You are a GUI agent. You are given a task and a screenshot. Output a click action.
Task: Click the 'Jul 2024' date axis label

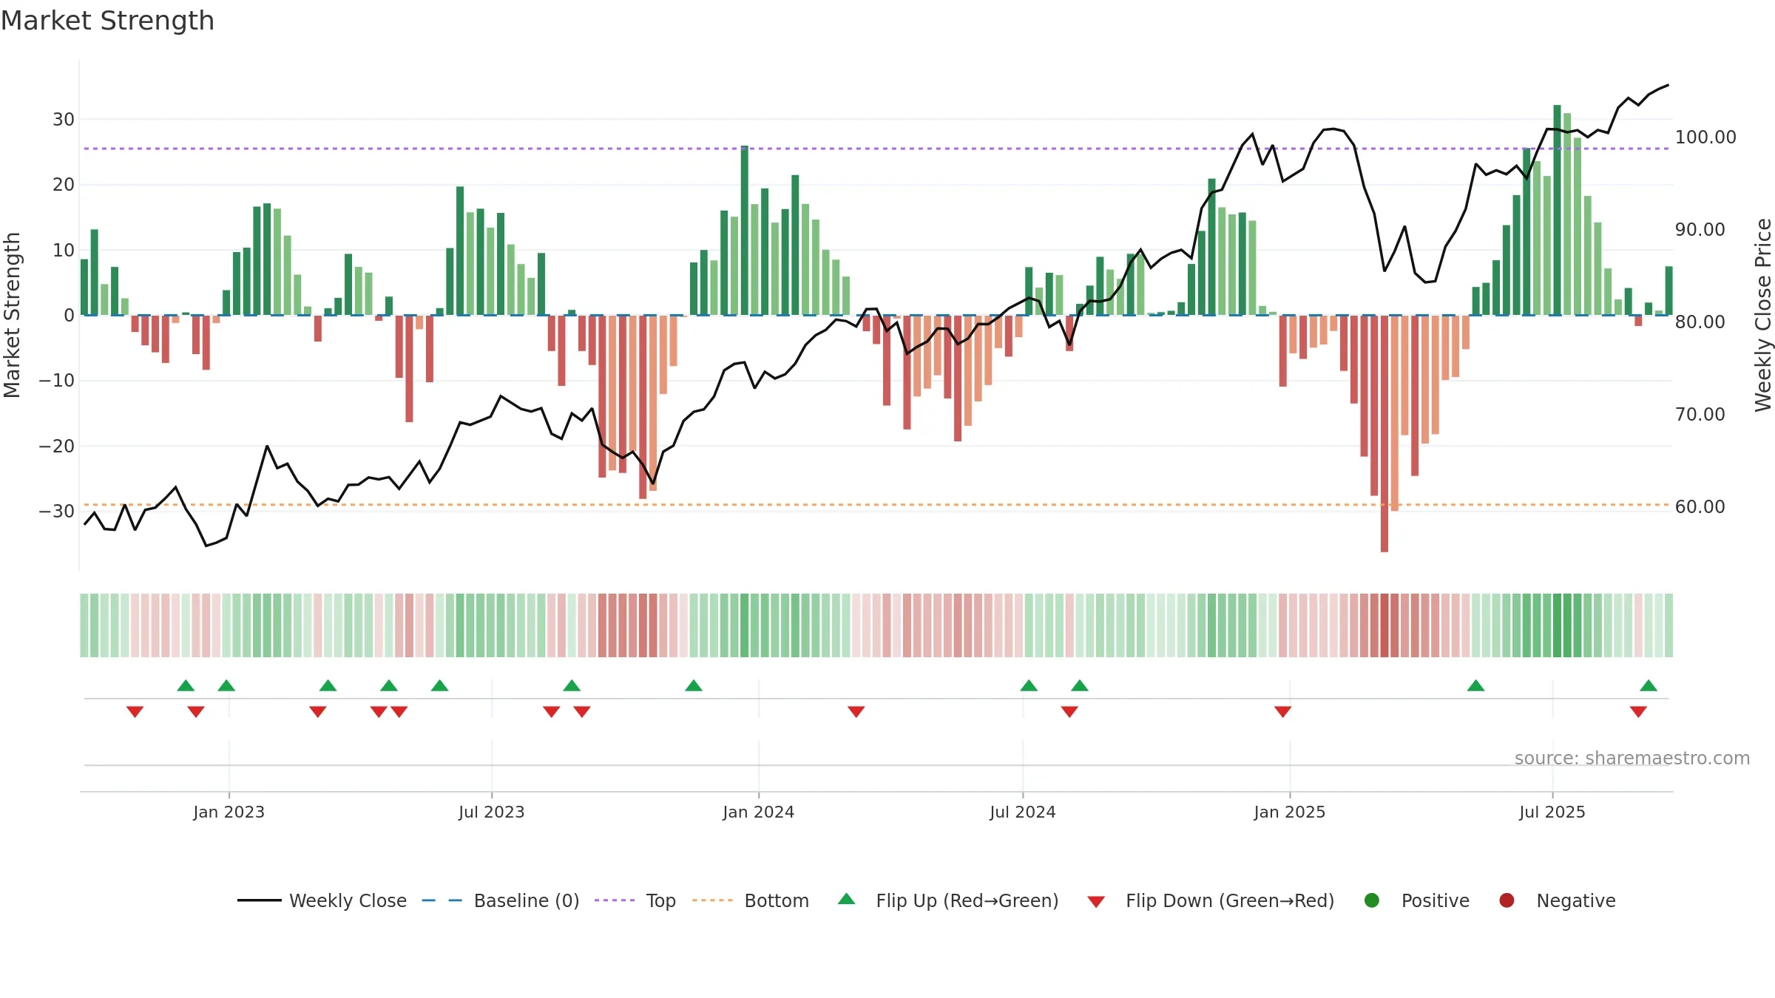tap(1023, 812)
